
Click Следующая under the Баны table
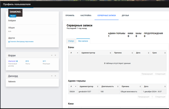pos(160,74)
